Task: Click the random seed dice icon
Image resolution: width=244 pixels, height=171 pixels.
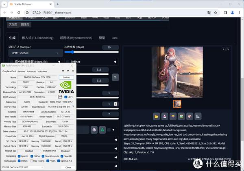Action: (94, 130)
